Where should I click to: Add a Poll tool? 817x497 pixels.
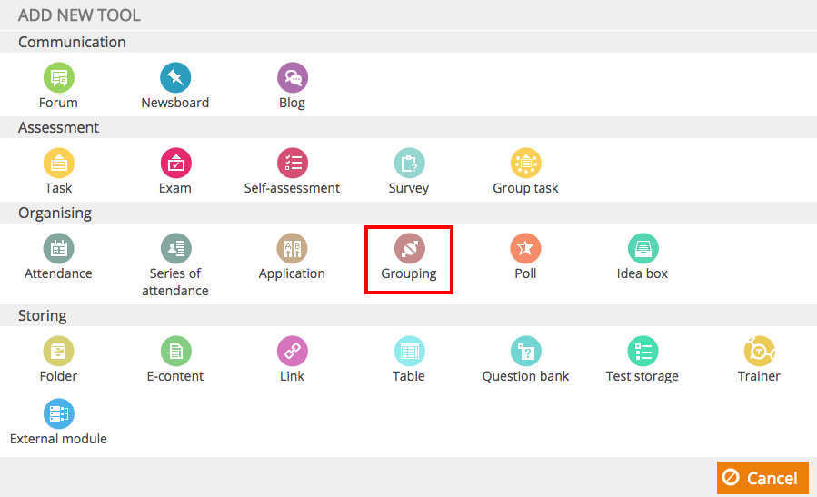(525, 249)
